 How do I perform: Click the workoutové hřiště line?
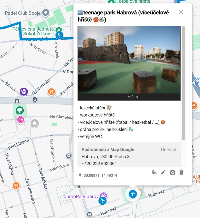click(96, 115)
